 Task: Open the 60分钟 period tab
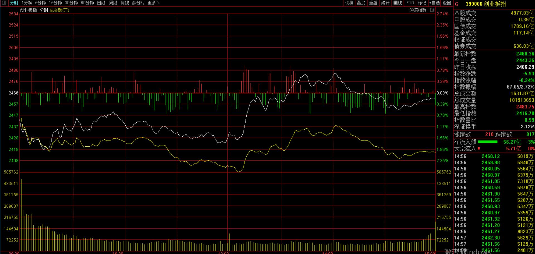87,3
